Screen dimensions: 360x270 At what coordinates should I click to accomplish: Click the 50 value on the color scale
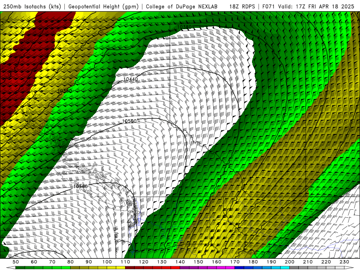16,262
